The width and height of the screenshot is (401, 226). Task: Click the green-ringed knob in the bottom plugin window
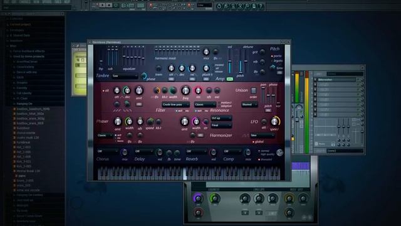[215, 198]
